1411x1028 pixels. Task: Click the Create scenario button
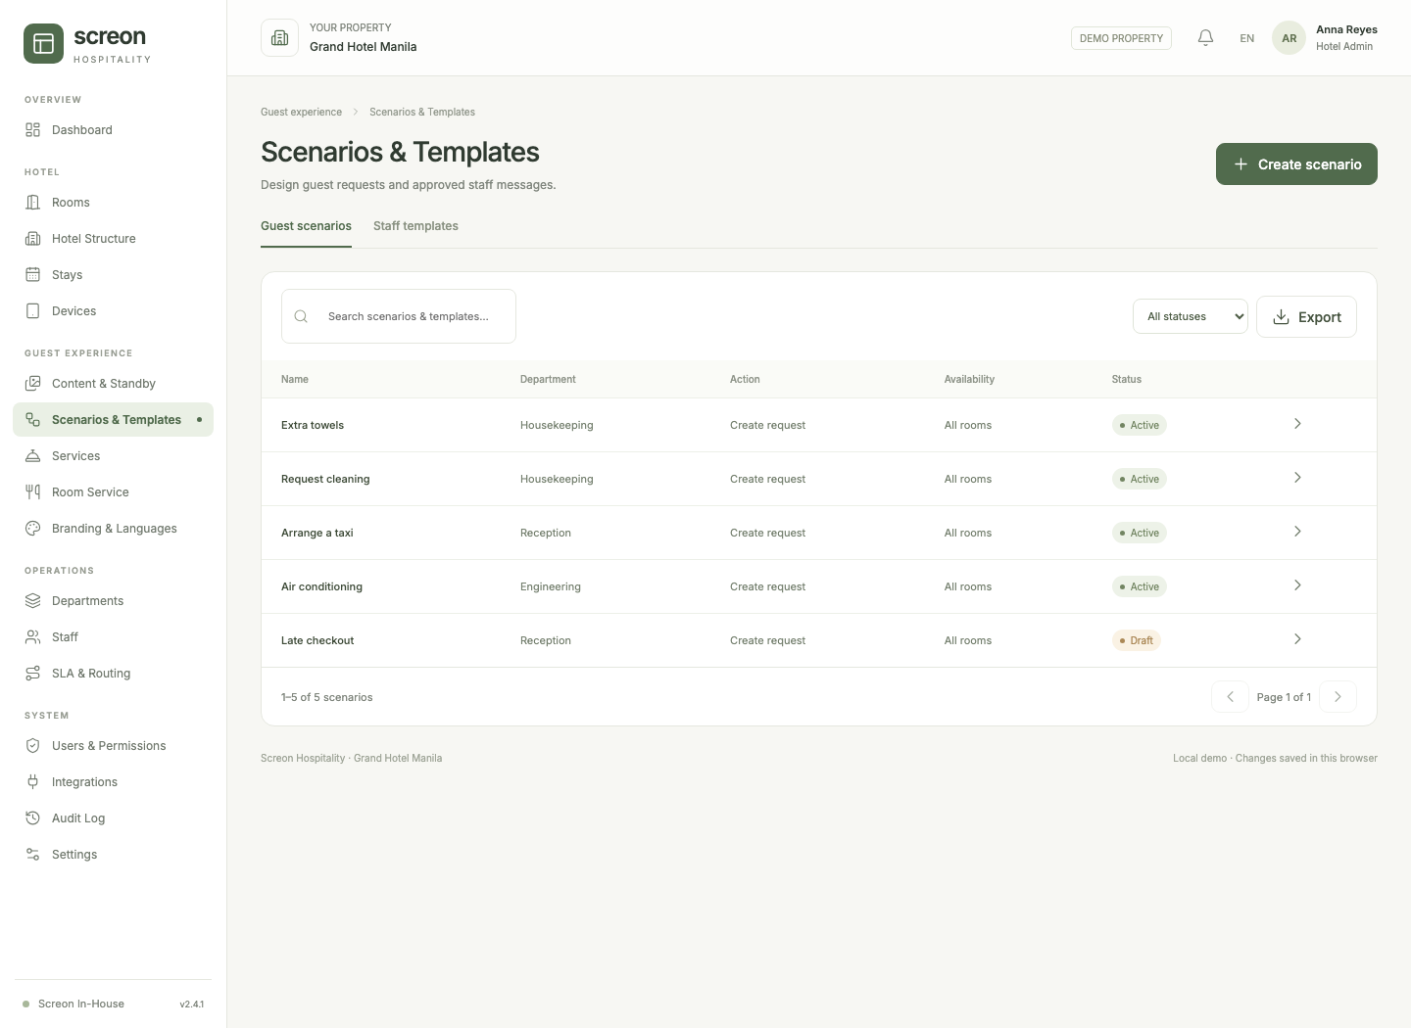point(1296,164)
